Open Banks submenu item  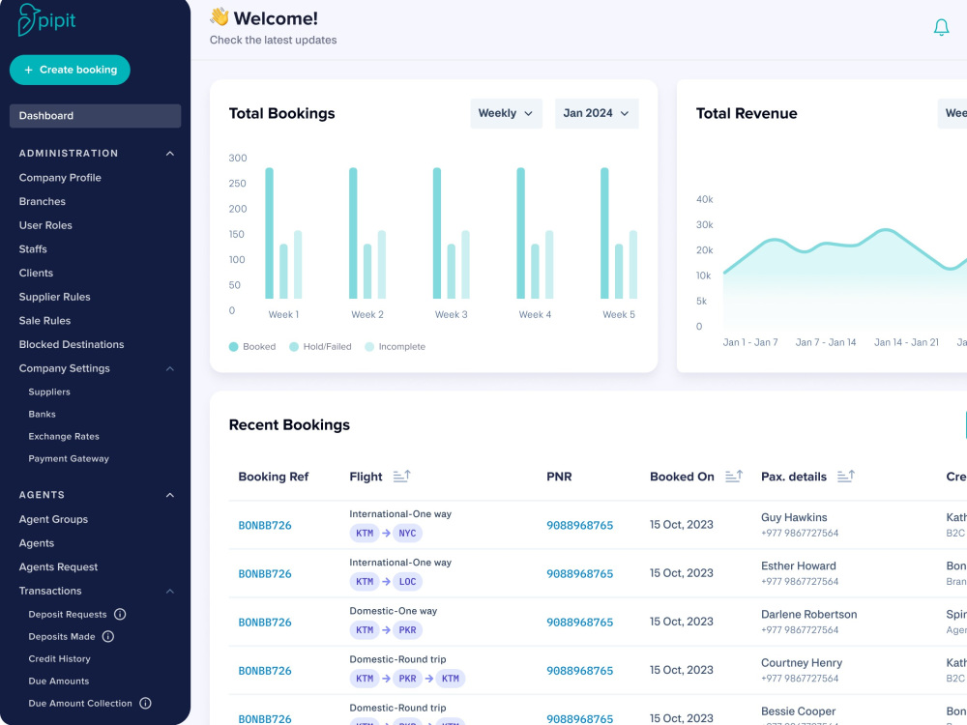point(42,415)
